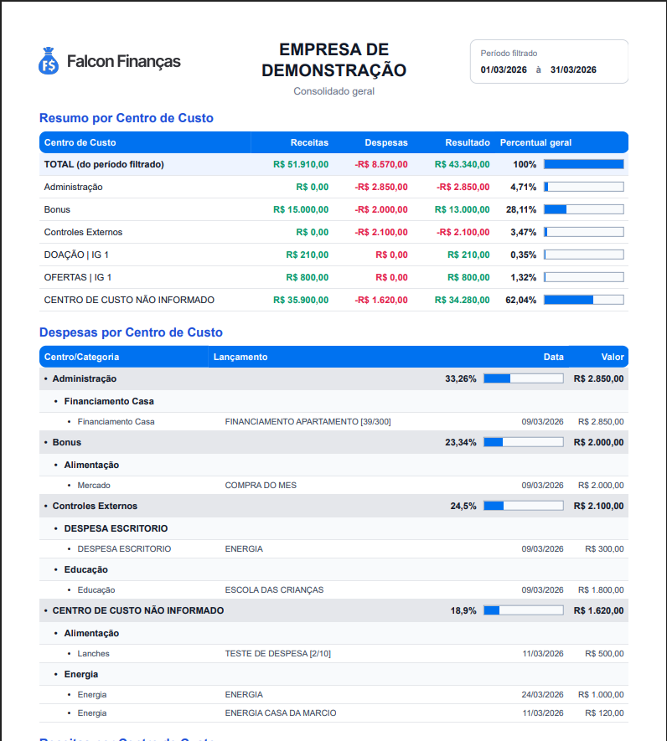This screenshot has height=741, width=667.
Task: Click the Centro de Custo column header
Action: [x=80, y=142]
